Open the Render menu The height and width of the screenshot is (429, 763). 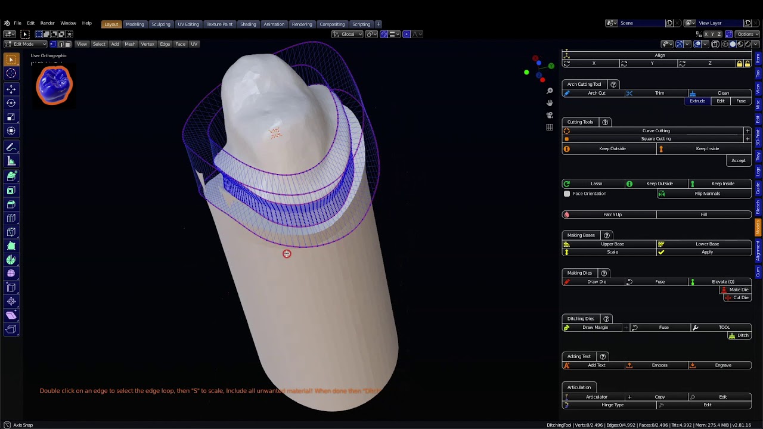coord(47,23)
